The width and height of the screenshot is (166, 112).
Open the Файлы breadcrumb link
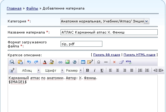point(32,8)
